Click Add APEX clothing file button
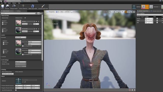The height and width of the screenshot is (92, 163). coord(8,74)
